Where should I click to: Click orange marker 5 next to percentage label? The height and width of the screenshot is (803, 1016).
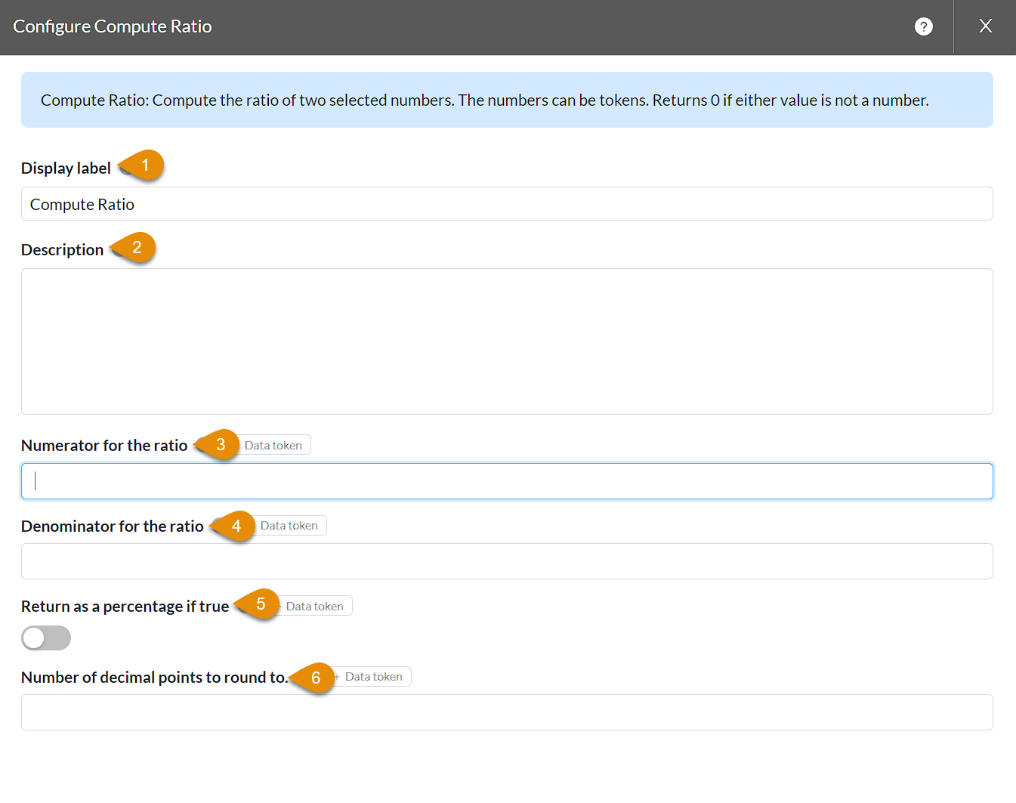tap(259, 604)
